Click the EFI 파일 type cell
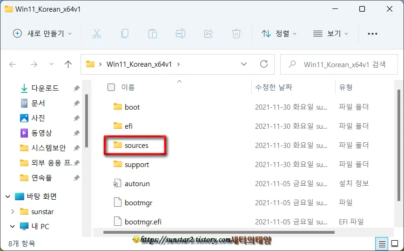The width and height of the screenshot is (404, 251). tap(351, 222)
